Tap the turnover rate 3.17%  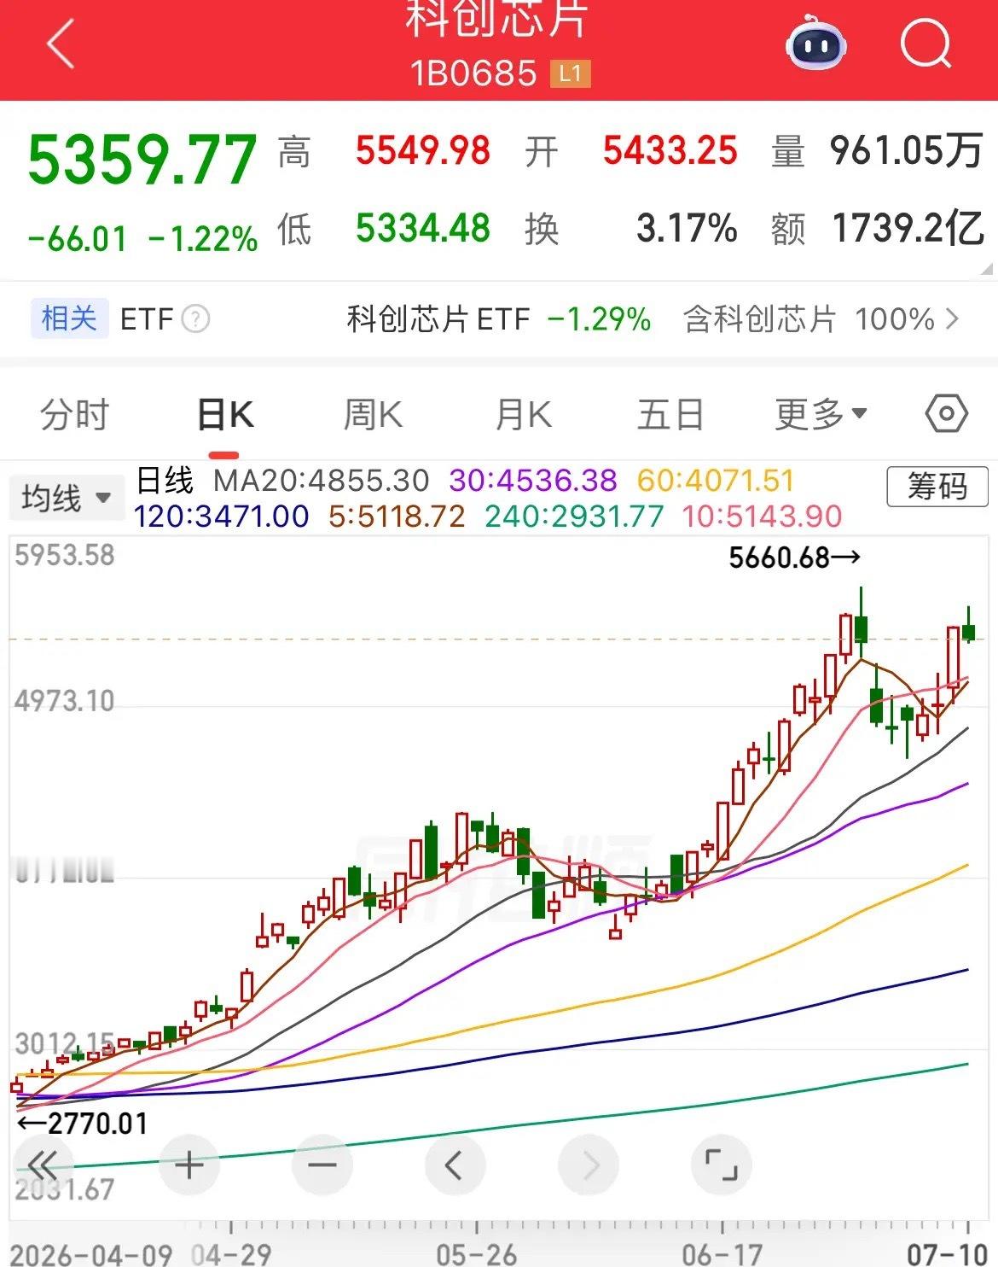(x=687, y=228)
